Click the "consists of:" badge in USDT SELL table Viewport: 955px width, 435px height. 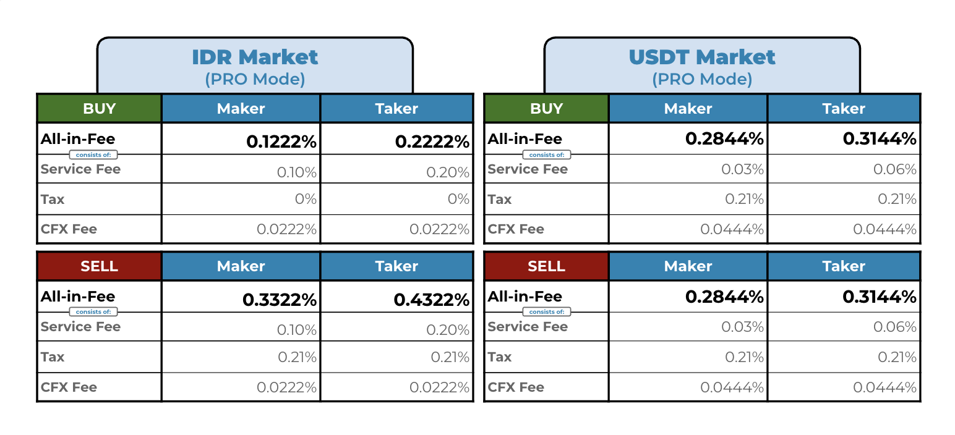pyautogui.click(x=547, y=312)
